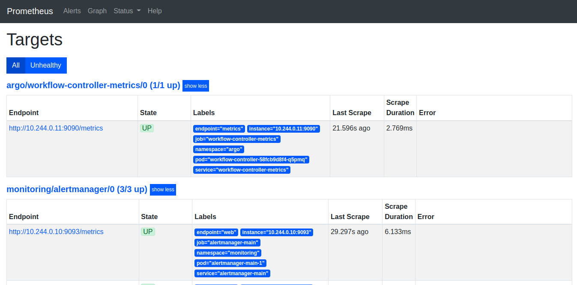Open the 10.244.0.10:9093 metrics endpoint
This screenshot has height=285, width=577.
[x=56, y=232]
